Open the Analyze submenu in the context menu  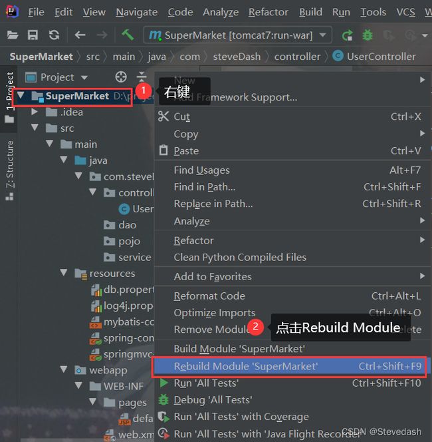coord(292,221)
